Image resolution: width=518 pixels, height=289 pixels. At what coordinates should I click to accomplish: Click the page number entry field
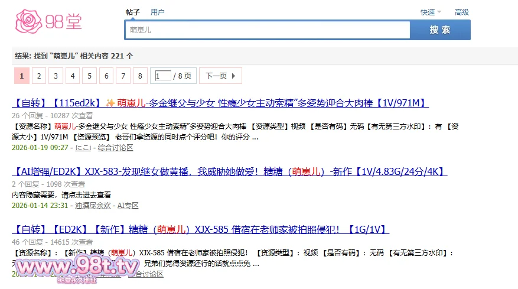(x=162, y=76)
